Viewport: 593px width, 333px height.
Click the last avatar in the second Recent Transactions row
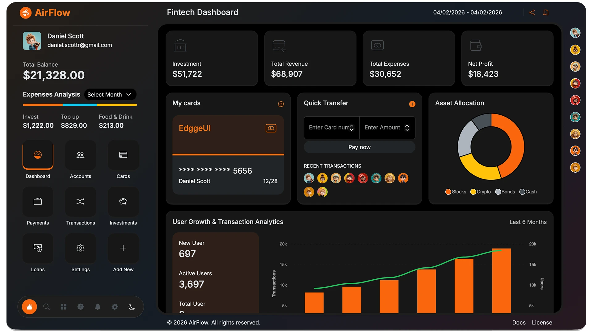pyautogui.click(x=322, y=192)
